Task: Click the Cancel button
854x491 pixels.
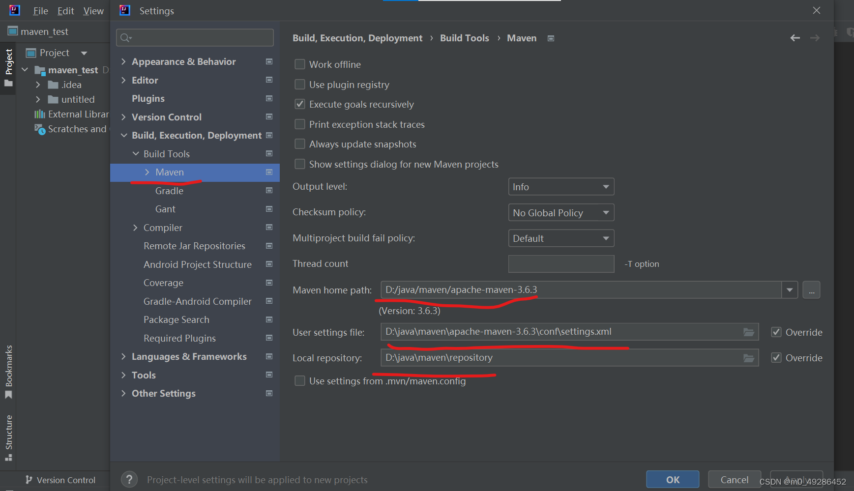Action: pyautogui.click(x=735, y=480)
